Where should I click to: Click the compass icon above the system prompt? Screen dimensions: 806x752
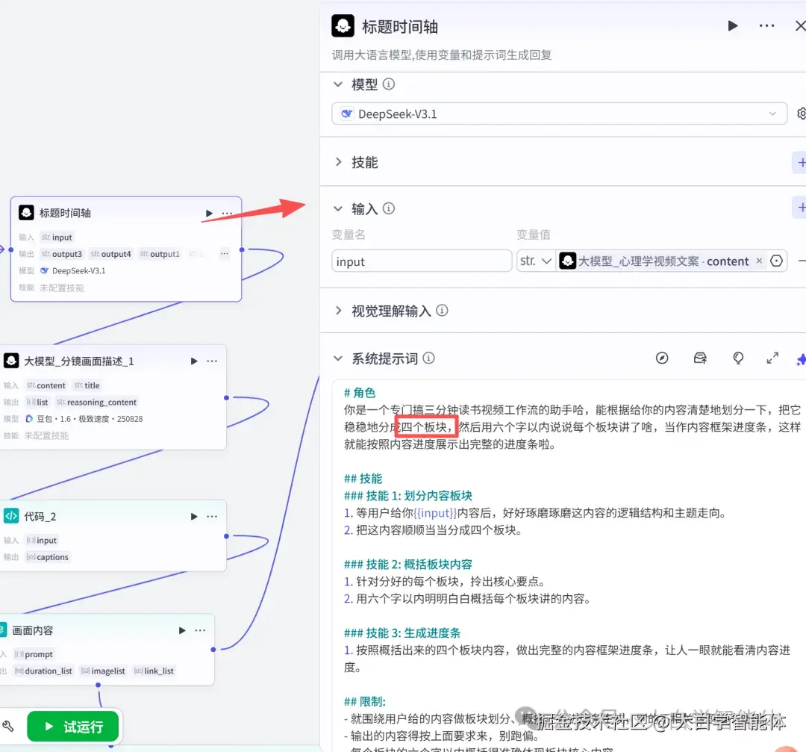coord(662,358)
